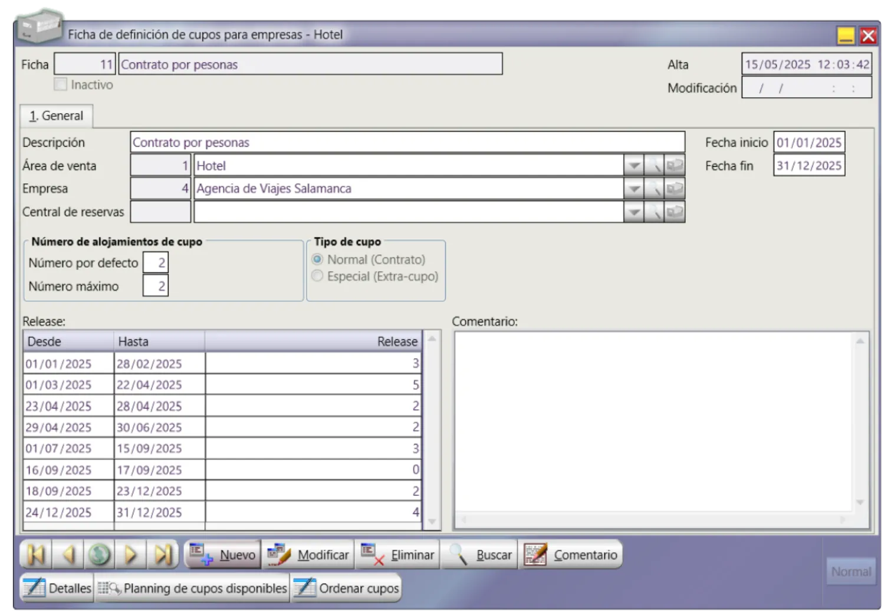The height and width of the screenshot is (613, 894).
Task: Select Normal (Contrato) radio option
Action: (317, 259)
